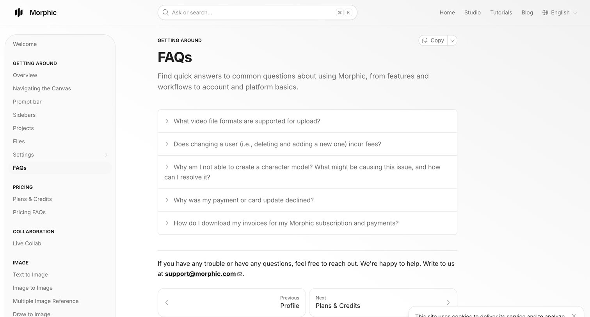The image size is (590, 317).
Task: Click the mail icon after support email
Action: click(x=240, y=274)
